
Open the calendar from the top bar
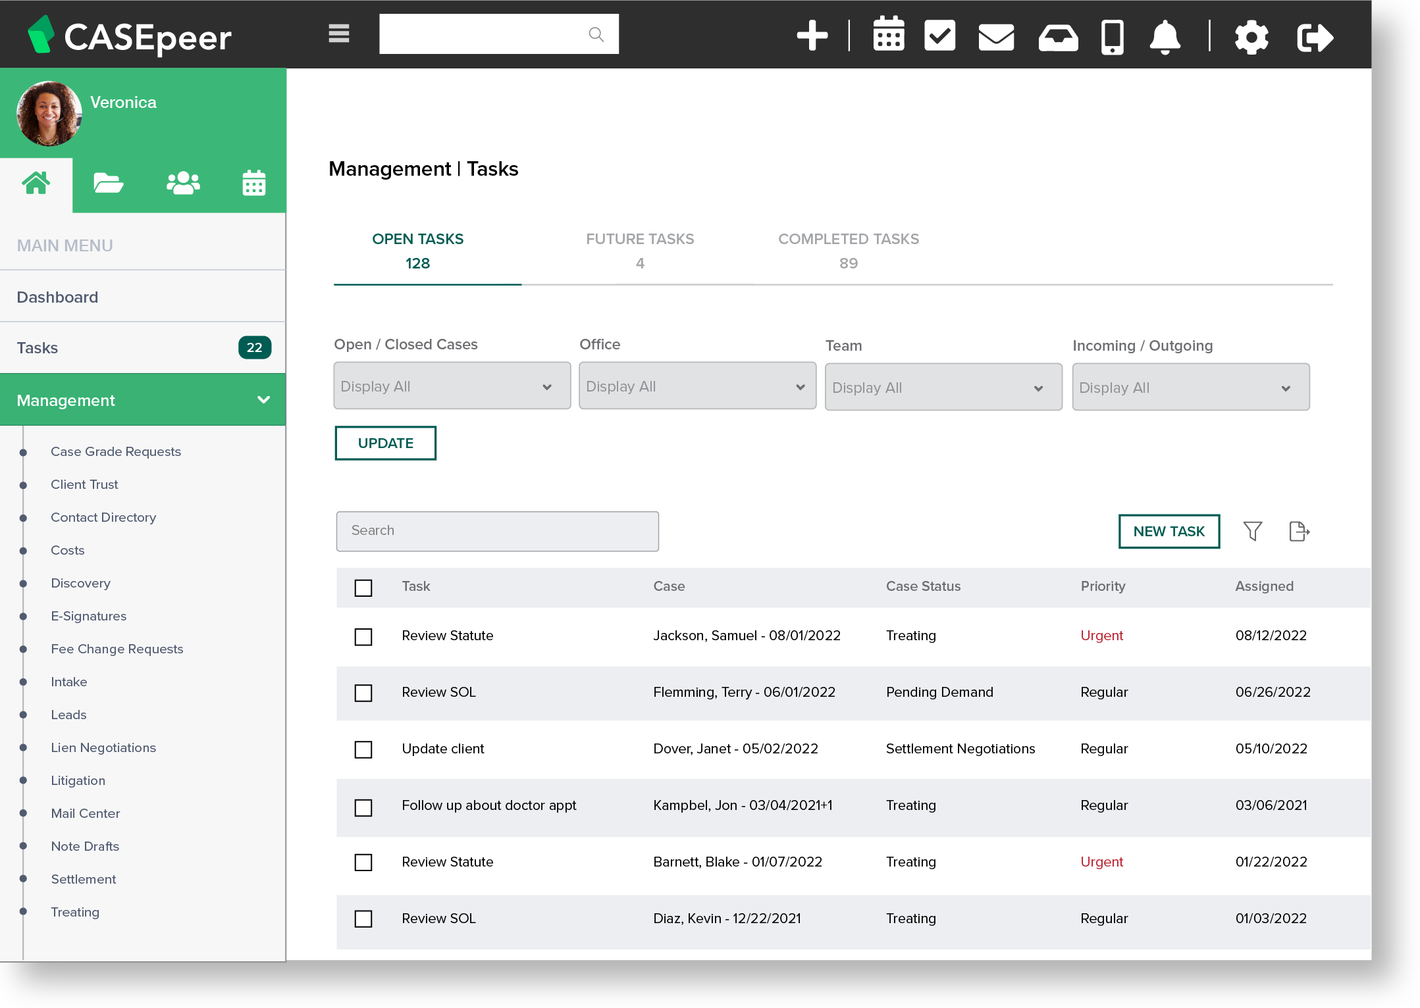(x=889, y=34)
